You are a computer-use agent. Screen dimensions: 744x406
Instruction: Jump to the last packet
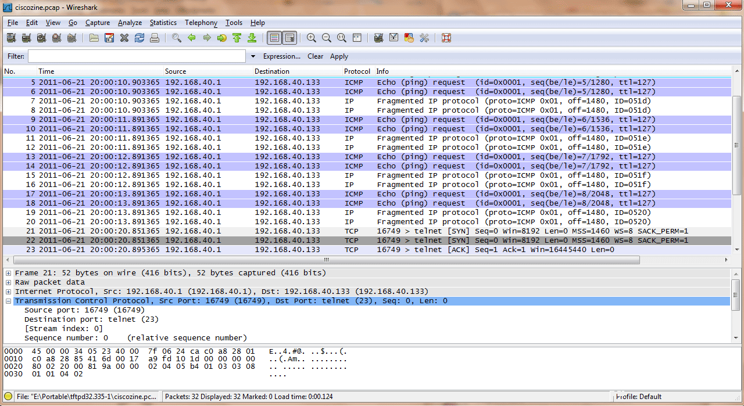point(252,38)
